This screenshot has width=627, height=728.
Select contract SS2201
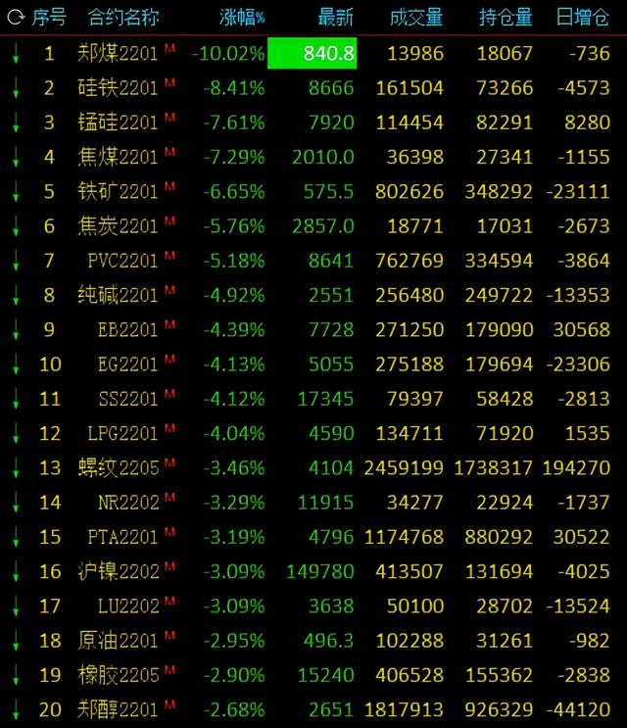[x=128, y=399]
